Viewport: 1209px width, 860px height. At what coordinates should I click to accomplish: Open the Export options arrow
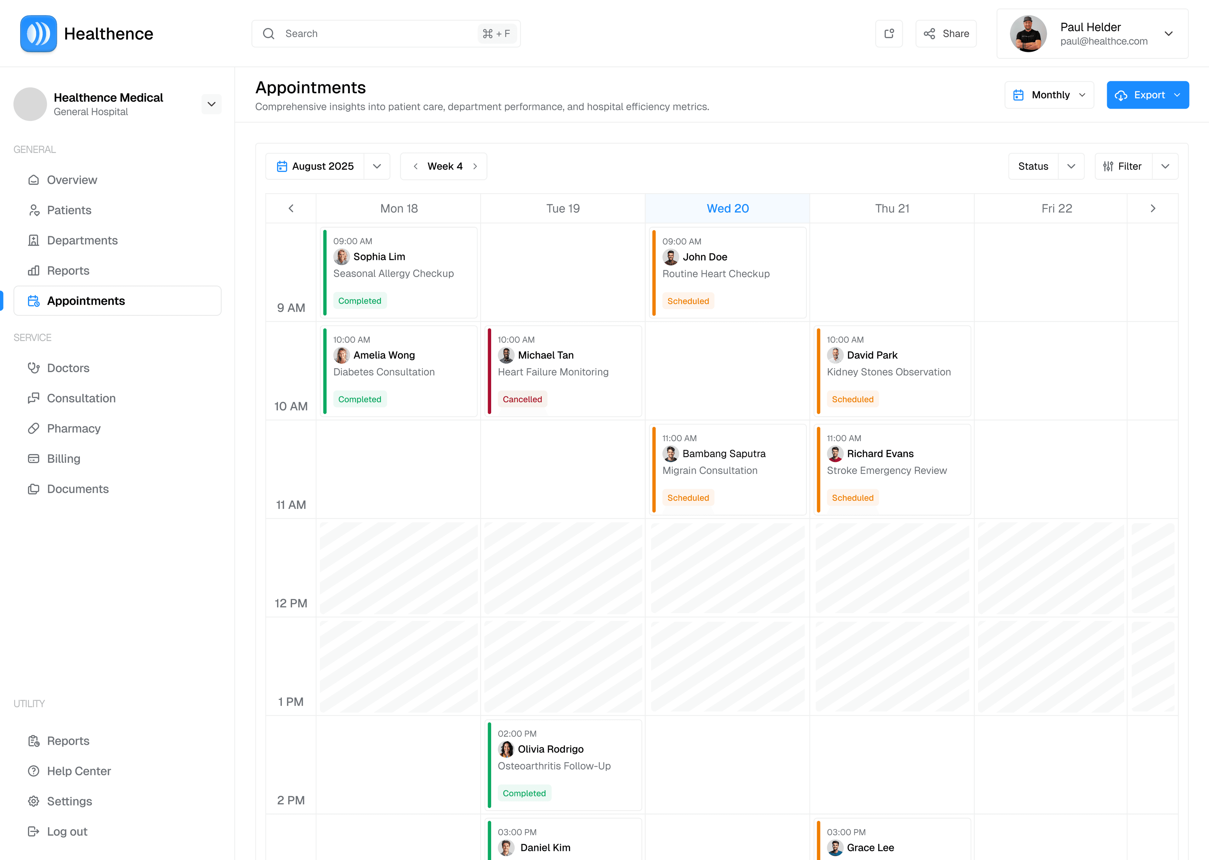[x=1177, y=95]
